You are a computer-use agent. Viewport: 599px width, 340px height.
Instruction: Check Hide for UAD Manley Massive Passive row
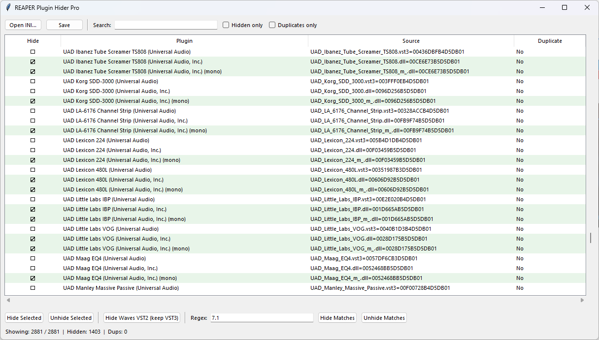coord(33,288)
